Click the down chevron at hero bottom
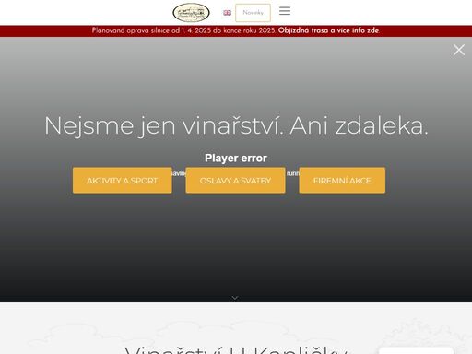The width and height of the screenshot is (472, 354). point(235,298)
